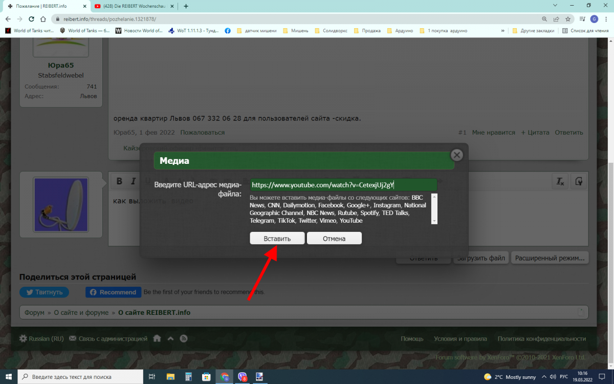Image resolution: width=614 pixels, height=384 pixels.
Task: Open the датчик мишени bookmark folder
Action: pos(256,31)
